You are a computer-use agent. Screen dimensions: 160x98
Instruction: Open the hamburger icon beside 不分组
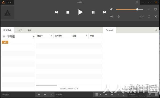[4, 36]
